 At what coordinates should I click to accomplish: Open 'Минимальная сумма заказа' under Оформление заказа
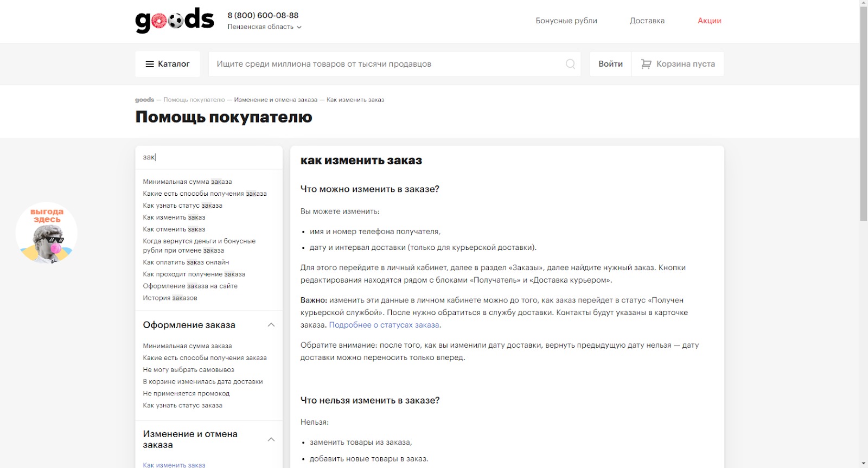coord(187,346)
